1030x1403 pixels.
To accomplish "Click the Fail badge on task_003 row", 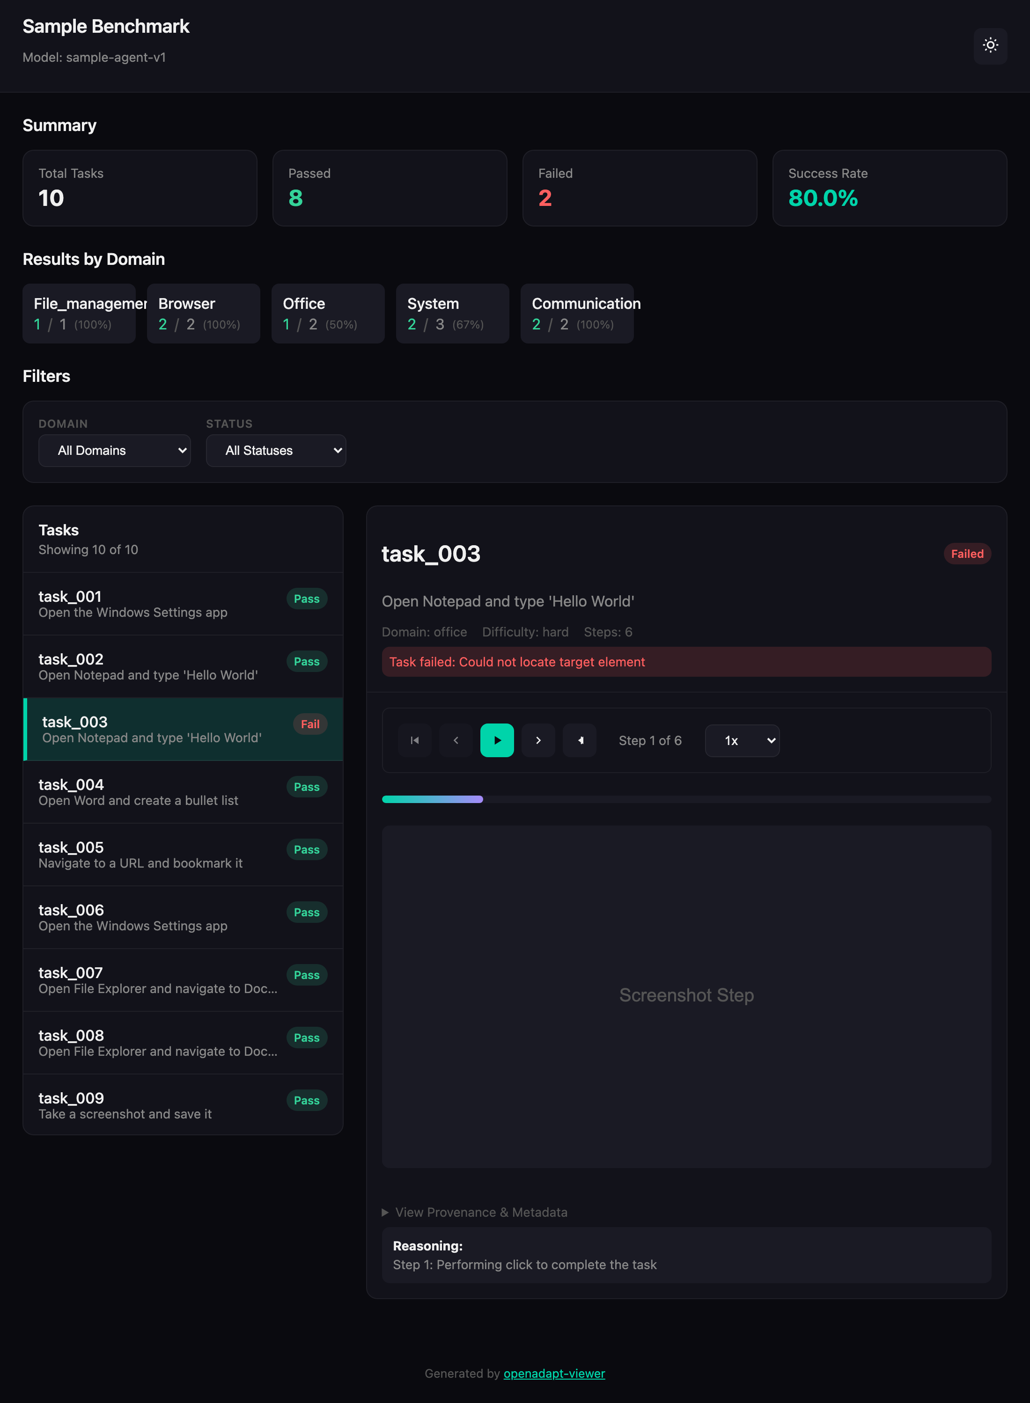I will pos(310,724).
